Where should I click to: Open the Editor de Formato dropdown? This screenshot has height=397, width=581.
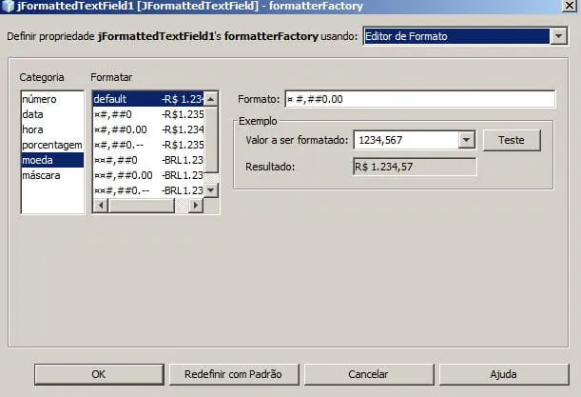click(556, 37)
